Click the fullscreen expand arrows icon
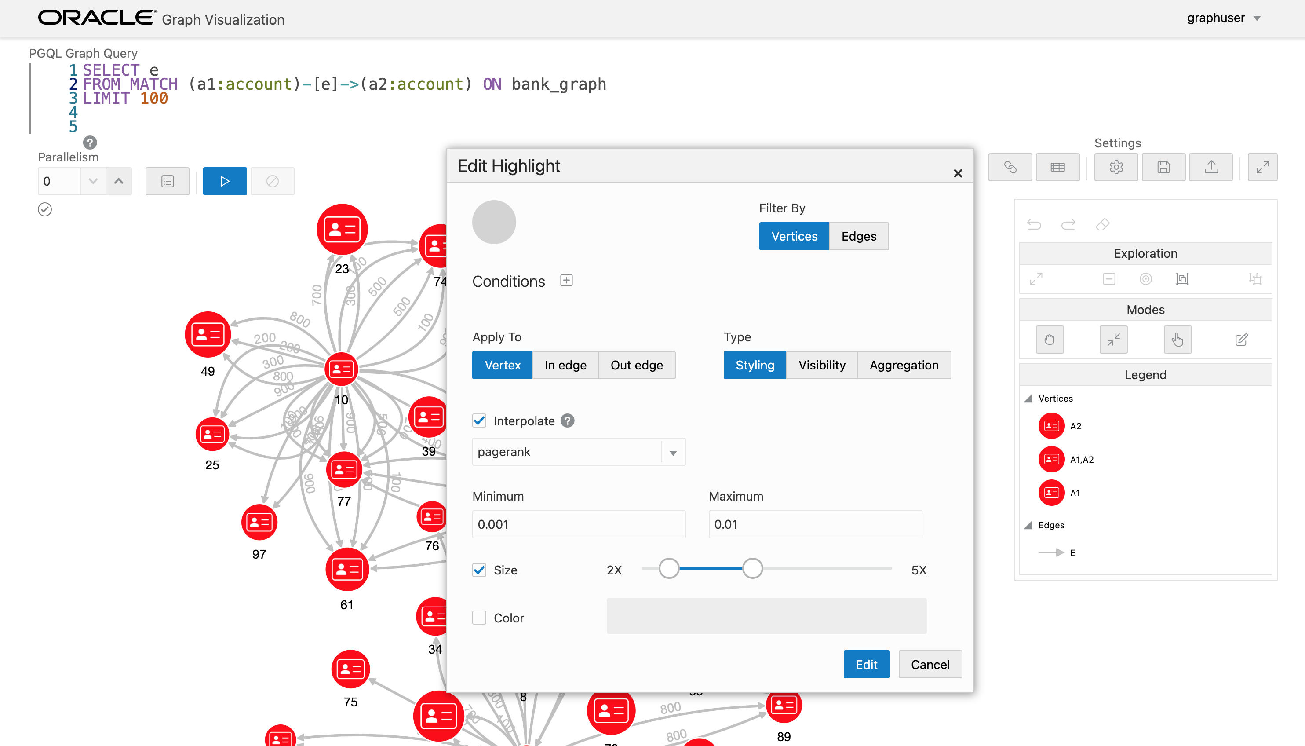 1262,167
